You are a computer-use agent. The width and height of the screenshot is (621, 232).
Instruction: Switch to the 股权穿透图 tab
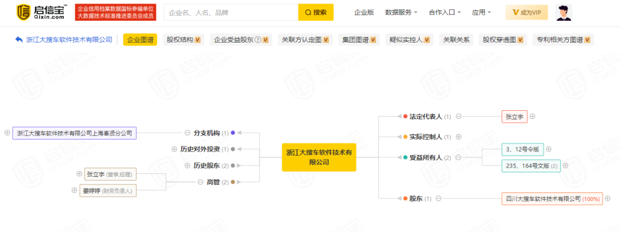coord(503,40)
